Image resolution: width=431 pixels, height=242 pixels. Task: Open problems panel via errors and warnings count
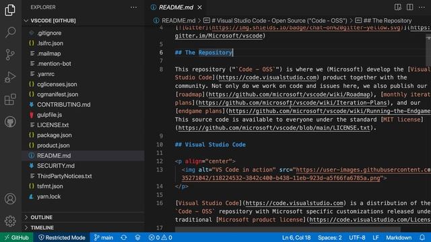pyautogui.click(x=160, y=237)
